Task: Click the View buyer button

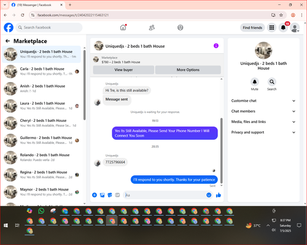Action: click(x=123, y=70)
